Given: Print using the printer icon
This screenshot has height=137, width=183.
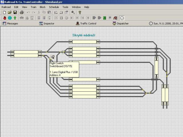Looking at the screenshot, I should point(22,12).
